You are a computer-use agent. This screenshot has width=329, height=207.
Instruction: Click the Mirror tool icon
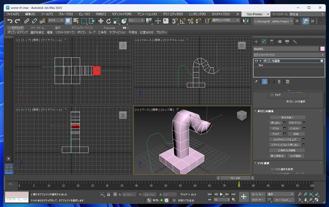(x=246, y=21)
